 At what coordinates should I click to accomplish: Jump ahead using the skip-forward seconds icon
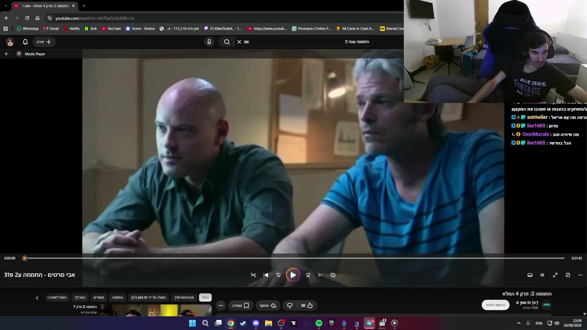308,275
